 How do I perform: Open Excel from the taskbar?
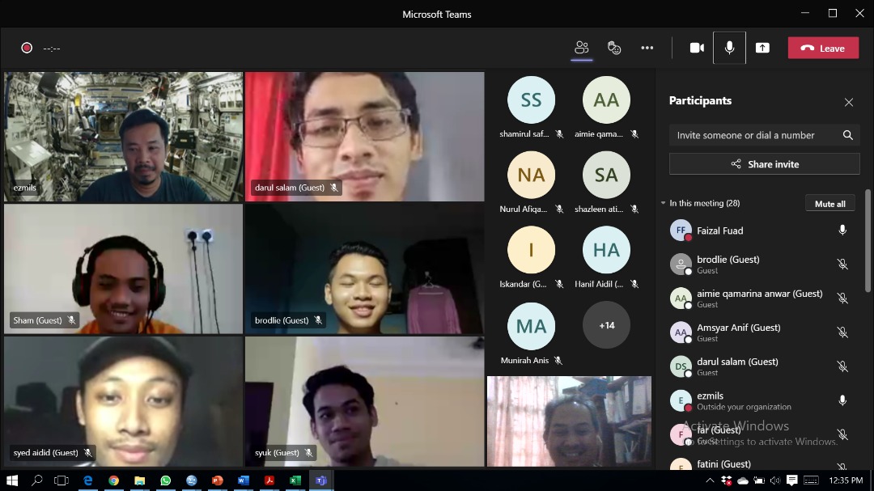(x=295, y=480)
